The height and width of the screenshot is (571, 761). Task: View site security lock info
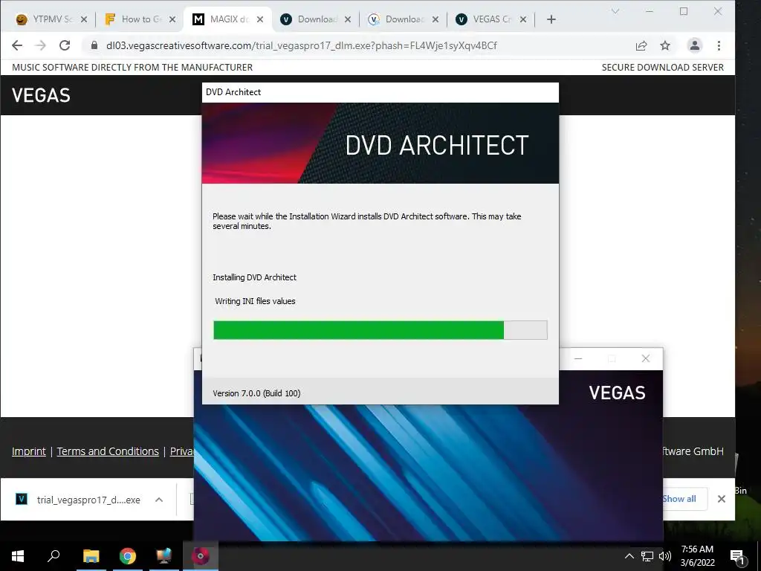pos(94,45)
